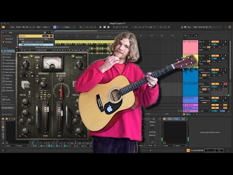Viewport: 233px width, 175px height.
Task: Choose first Abbey Road browser result row
Action: point(36,42)
